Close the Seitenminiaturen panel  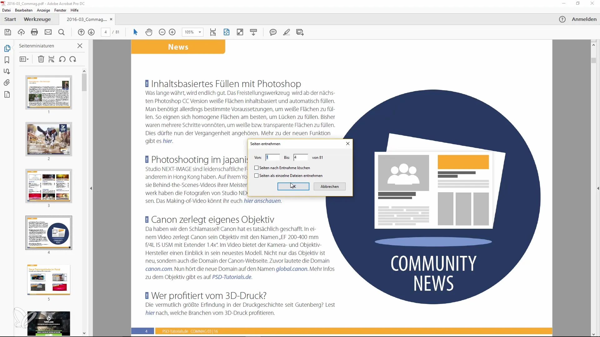tap(80, 46)
